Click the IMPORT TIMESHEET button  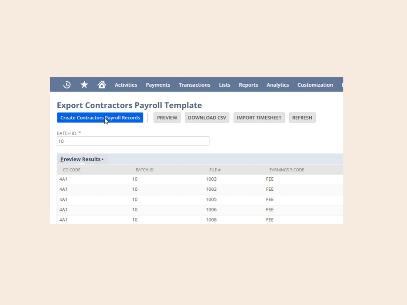pos(259,118)
